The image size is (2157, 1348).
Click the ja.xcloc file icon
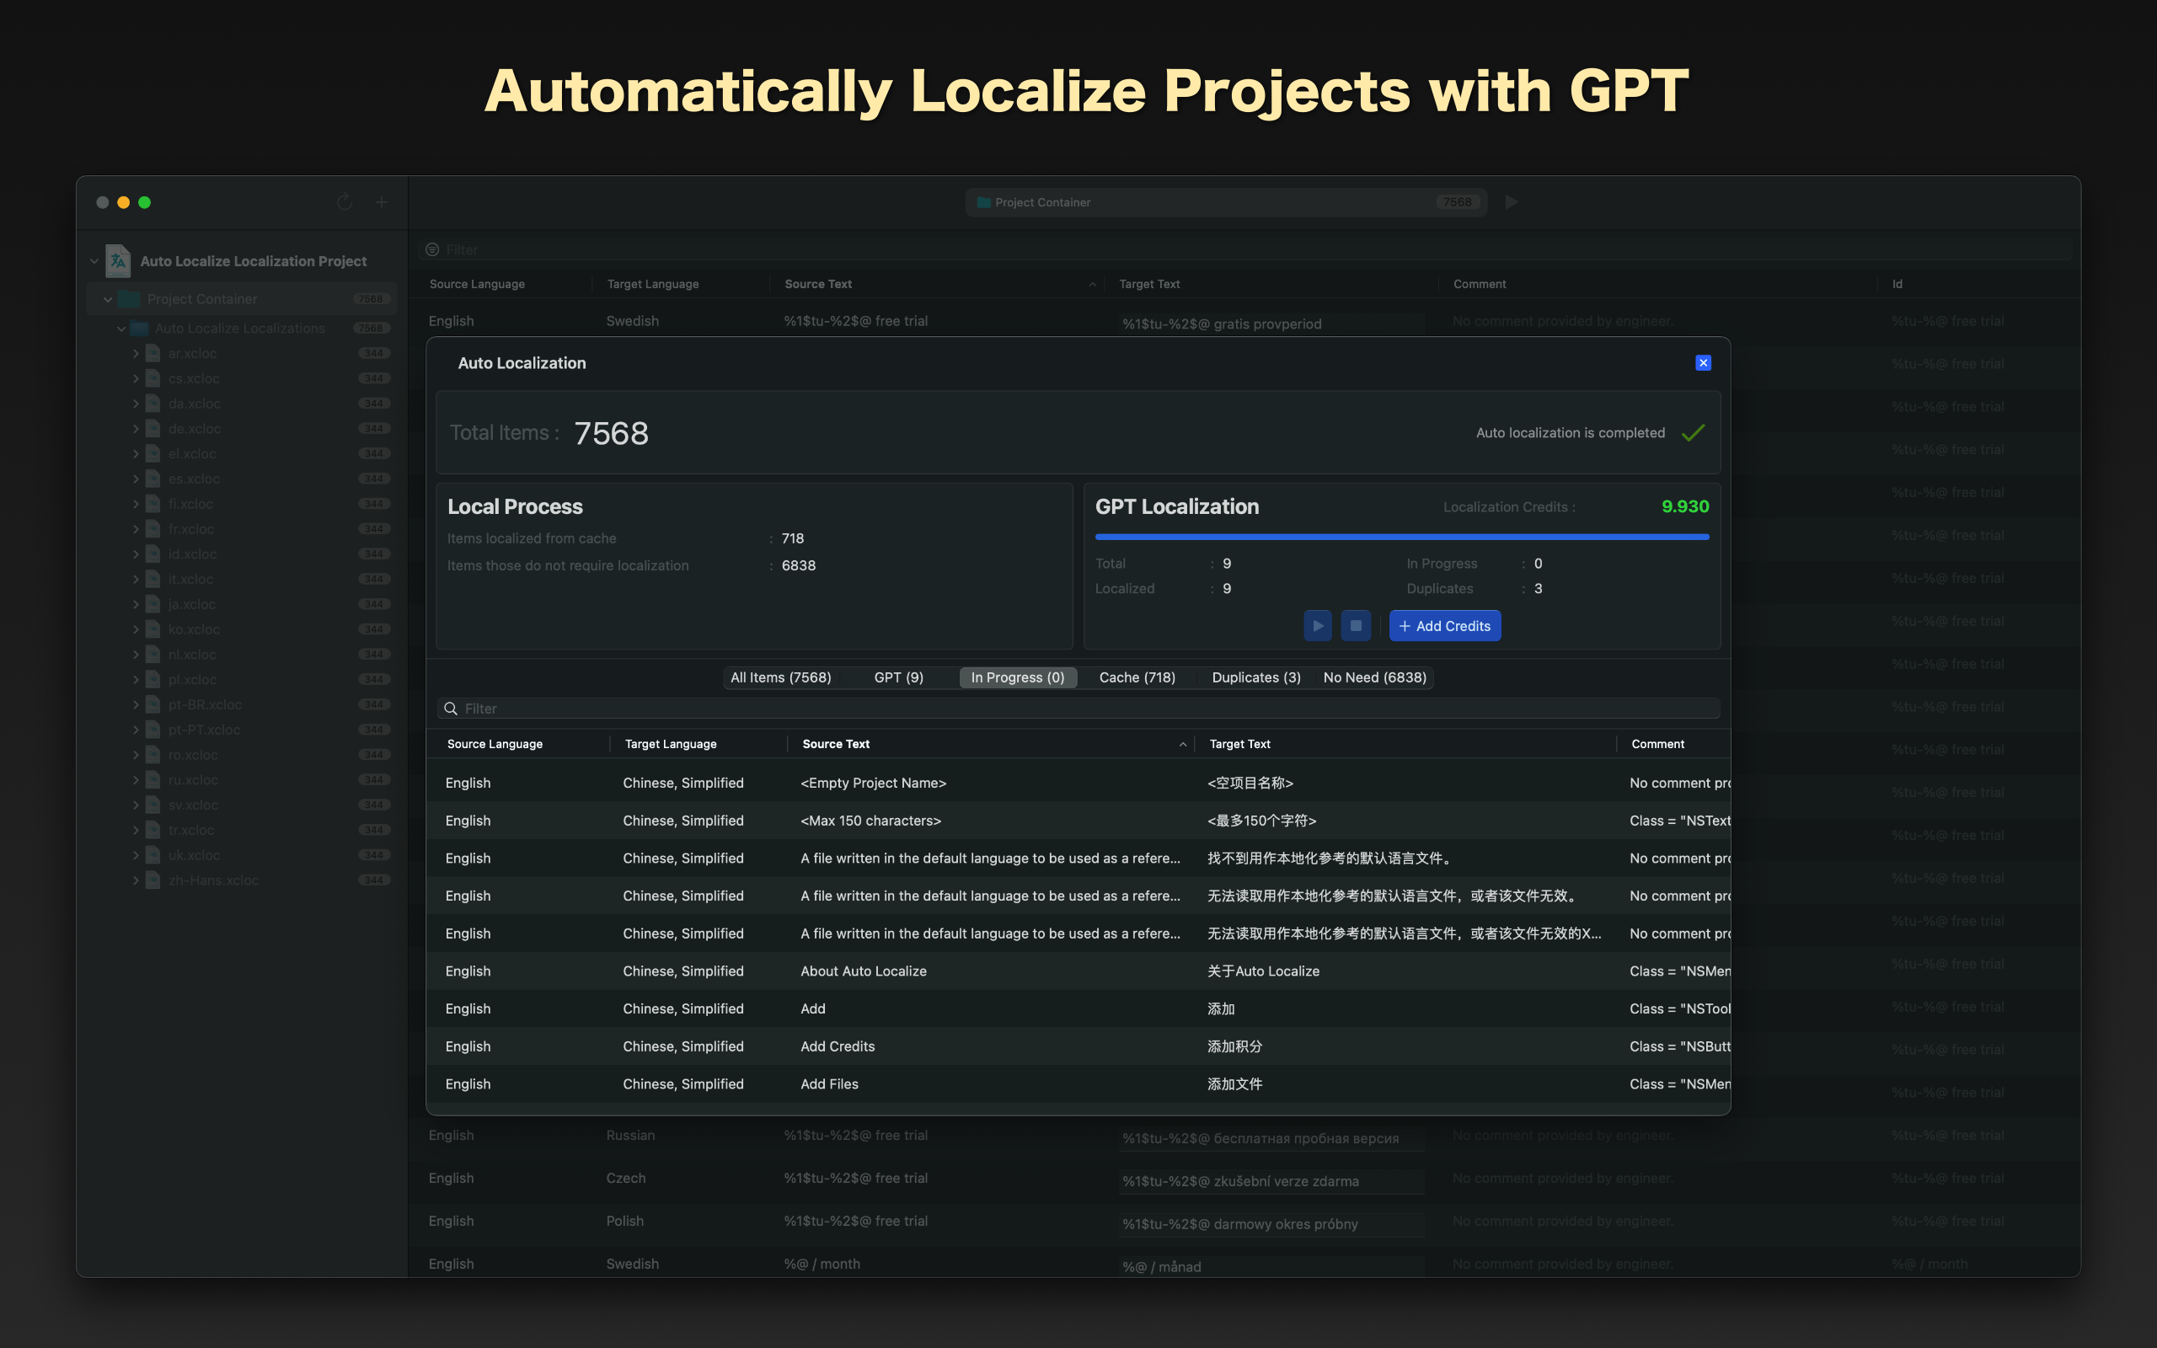(153, 603)
